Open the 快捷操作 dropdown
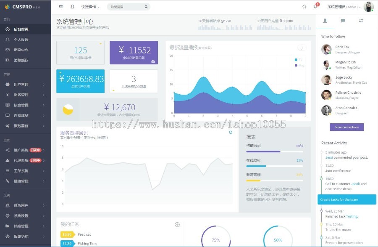Image resolution: width=378 pixels, height=247 pixels. point(90,7)
